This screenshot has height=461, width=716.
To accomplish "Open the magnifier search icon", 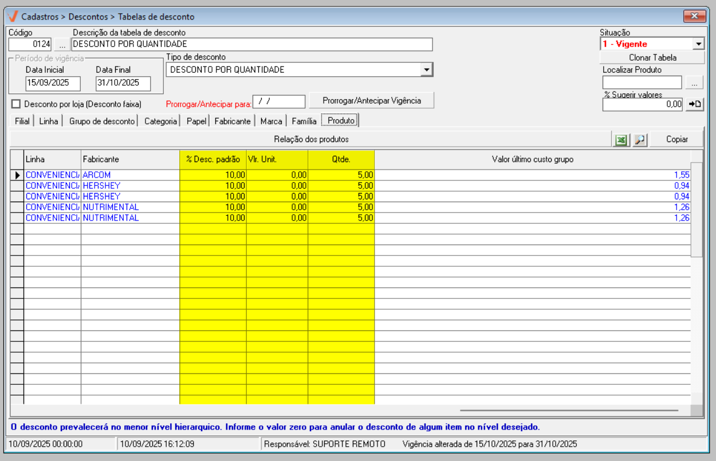I will point(640,140).
